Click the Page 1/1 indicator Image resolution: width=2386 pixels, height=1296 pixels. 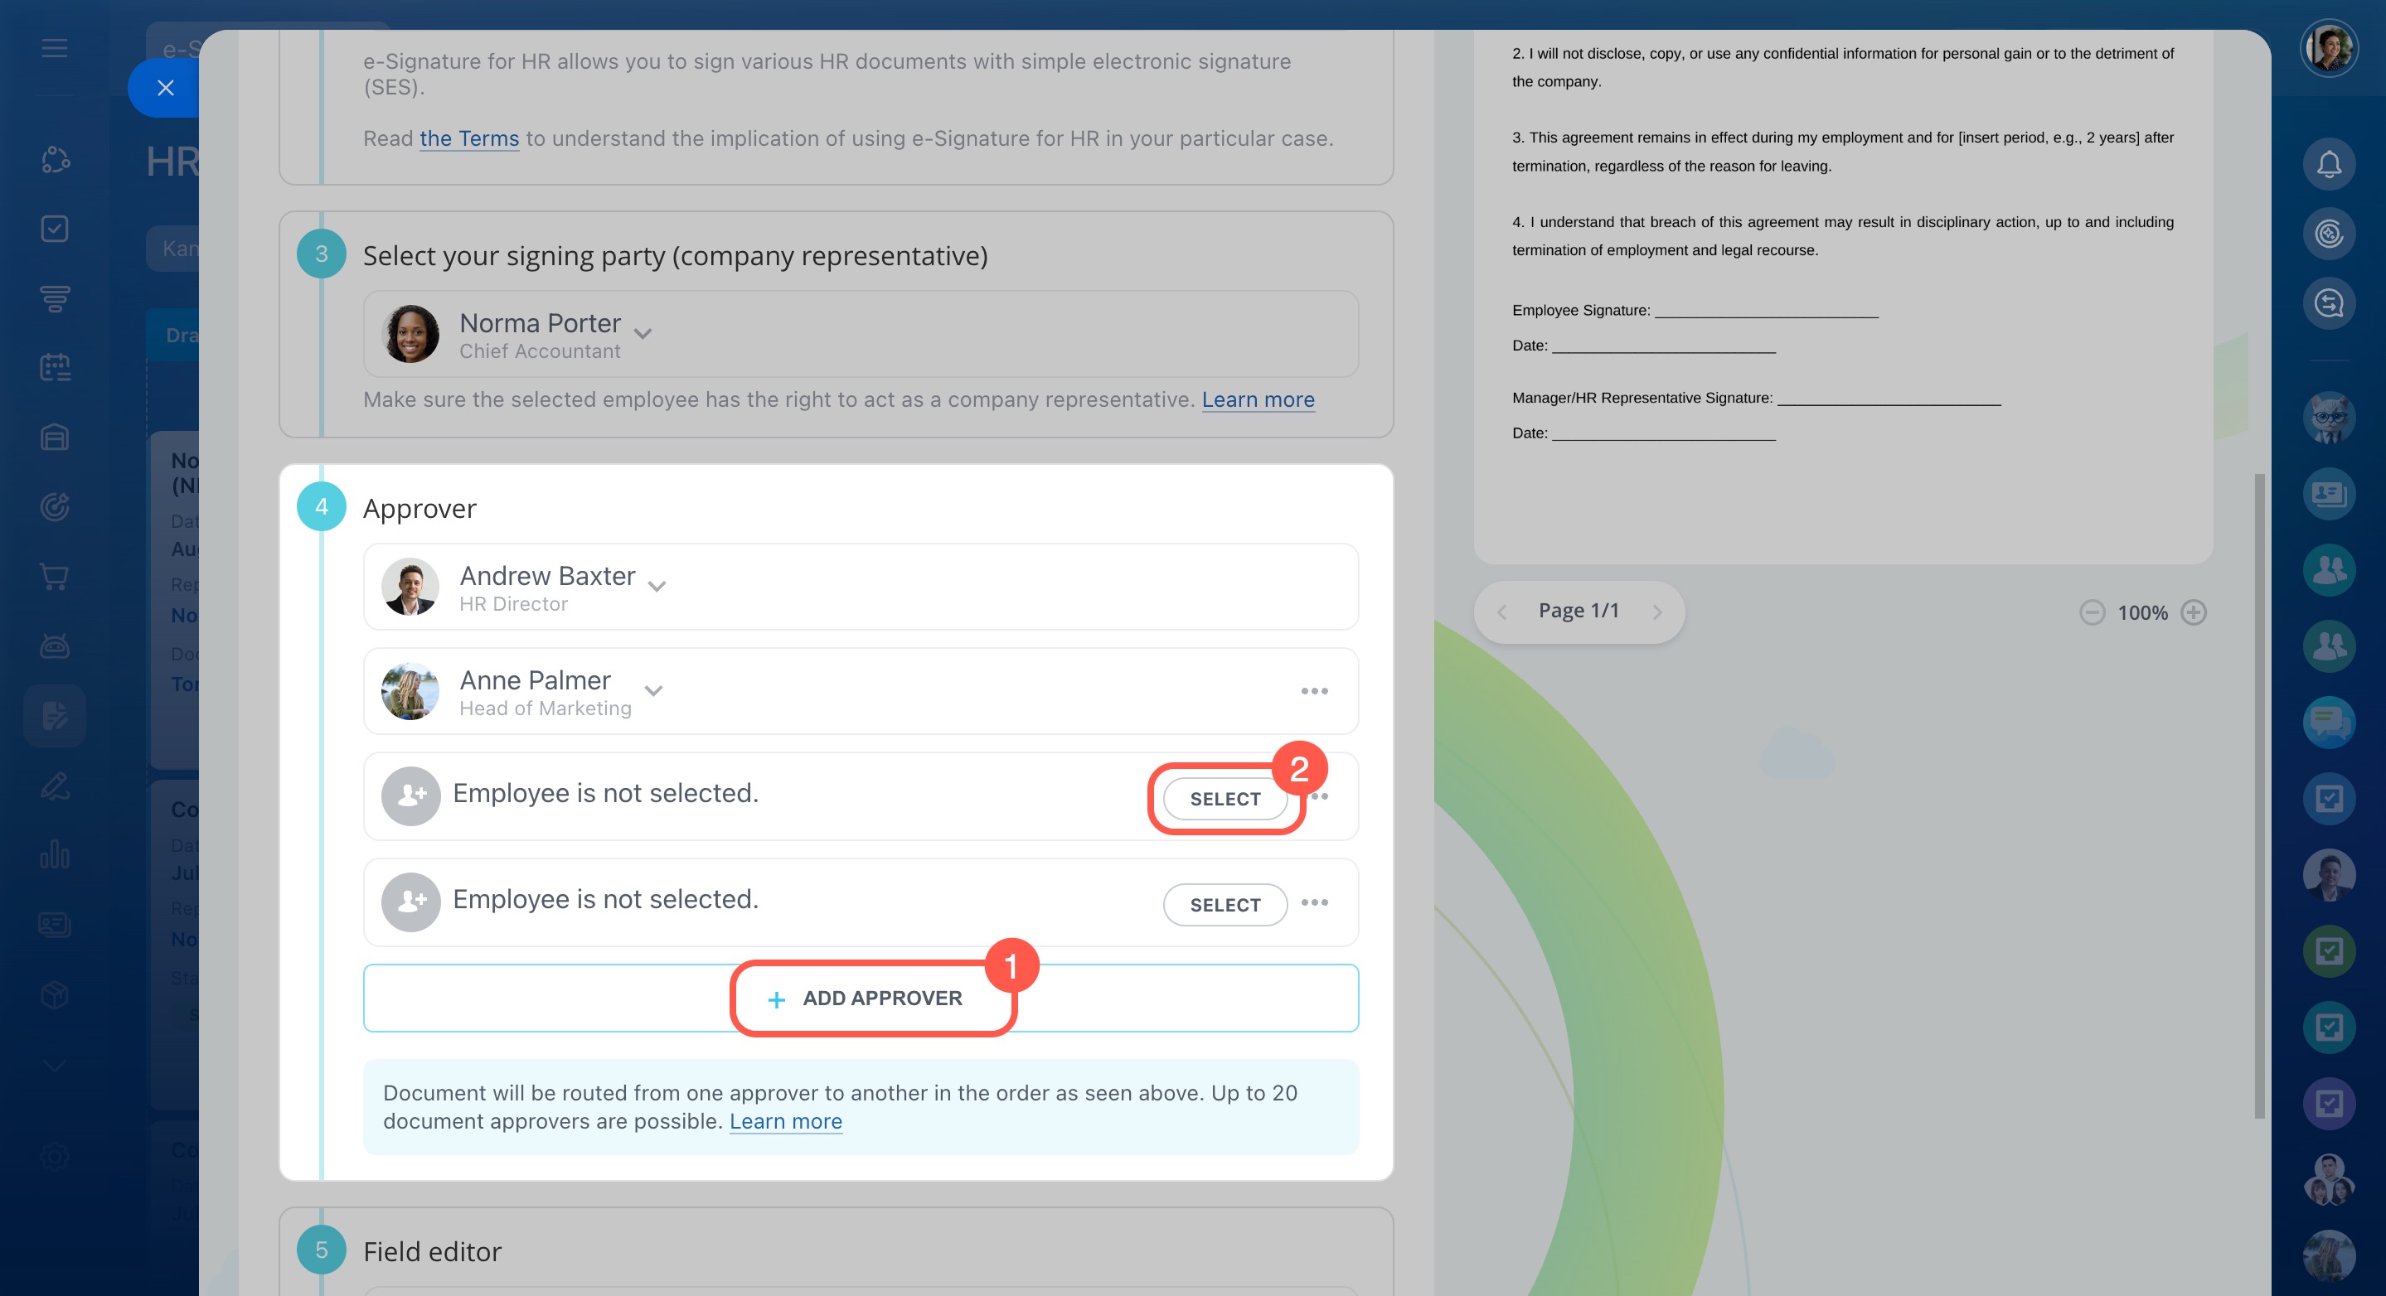pyautogui.click(x=1579, y=610)
